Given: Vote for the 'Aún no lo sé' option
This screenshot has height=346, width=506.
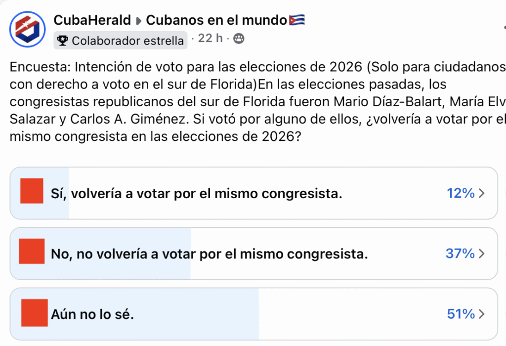Looking at the screenshot, I should click(148, 313).
